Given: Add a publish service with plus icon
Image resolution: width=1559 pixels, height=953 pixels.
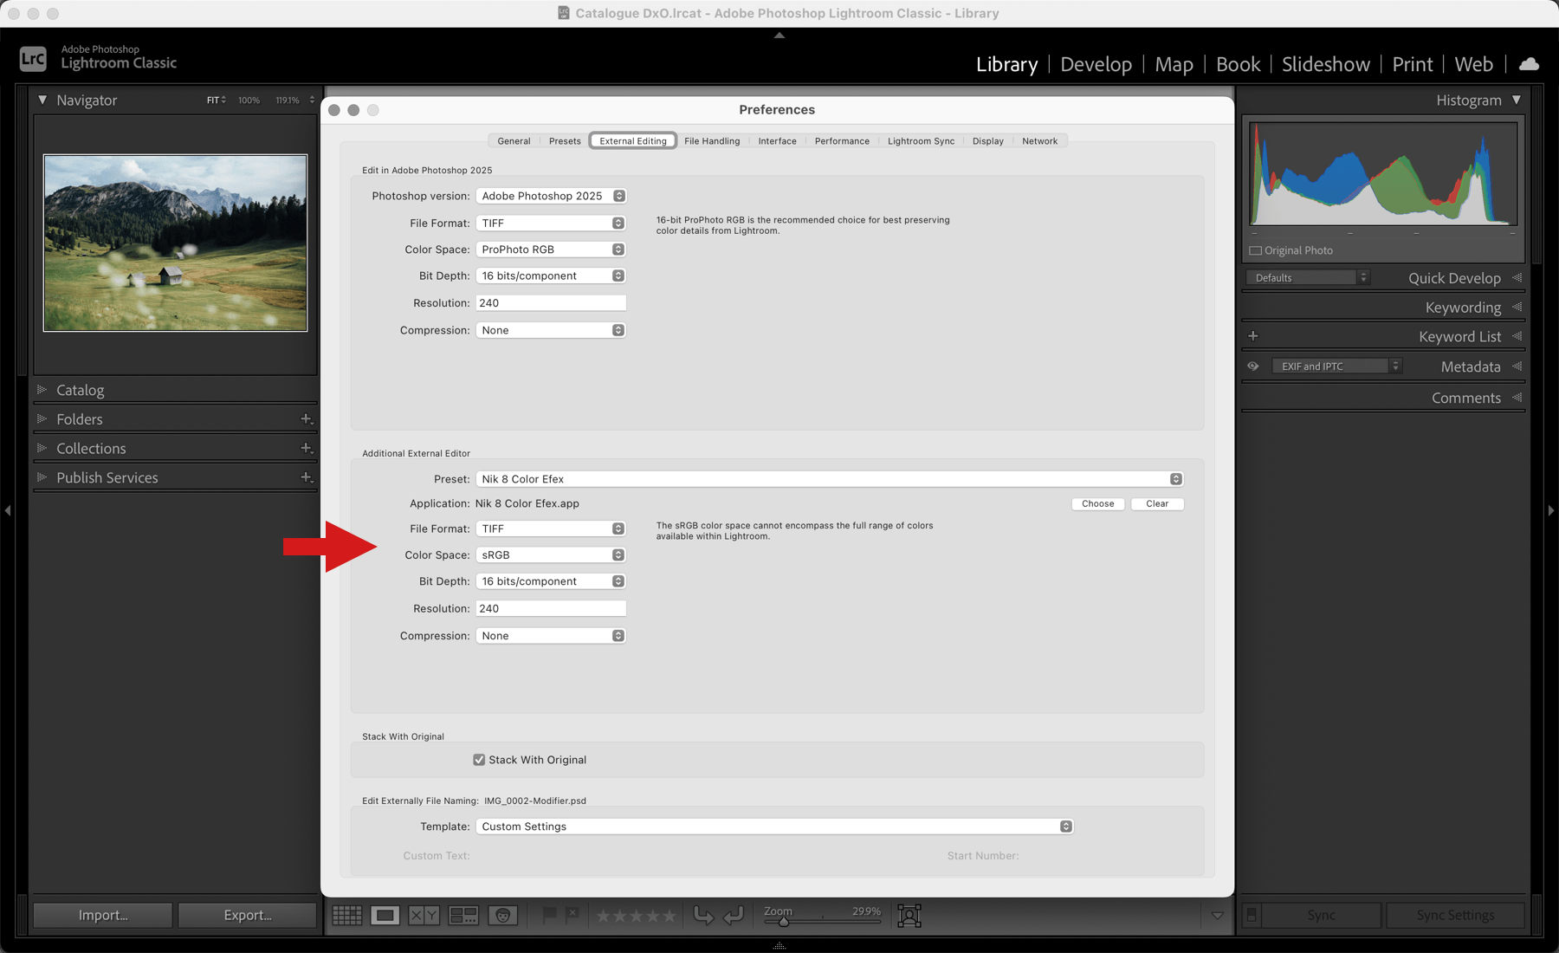Looking at the screenshot, I should click(306, 477).
